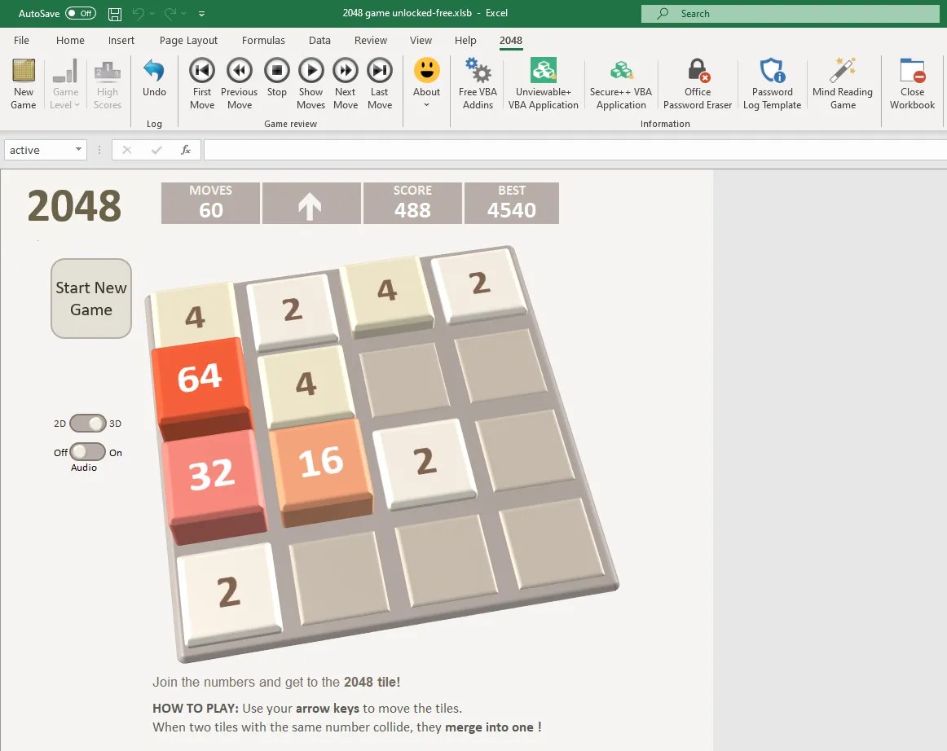
Task: Open the Formulas ribbon tab
Action: [x=263, y=40]
